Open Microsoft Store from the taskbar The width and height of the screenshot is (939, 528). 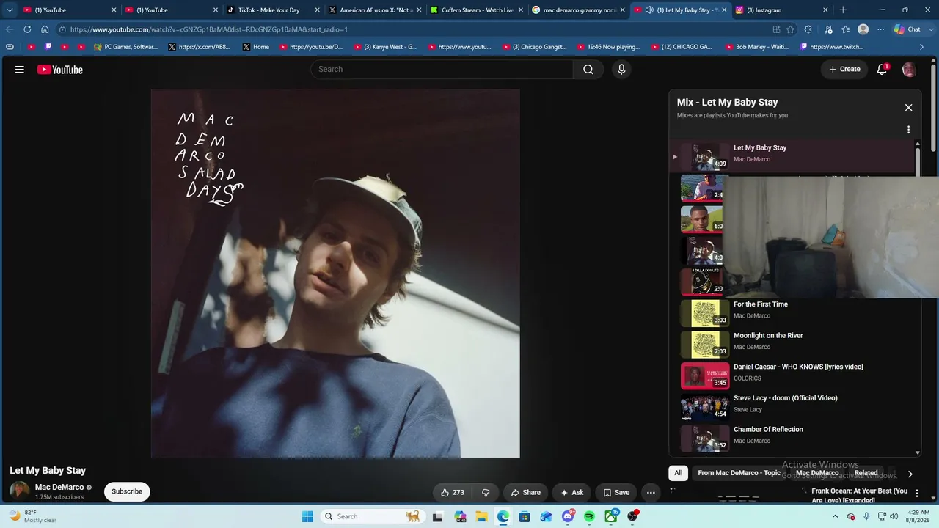coord(525,516)
